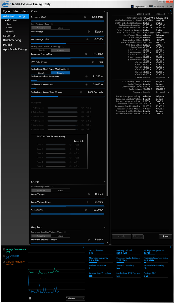This screenshot has height=303, width=174.
Task: Collapse Graphics group in proposed values panel
Action: click(168, 92)
